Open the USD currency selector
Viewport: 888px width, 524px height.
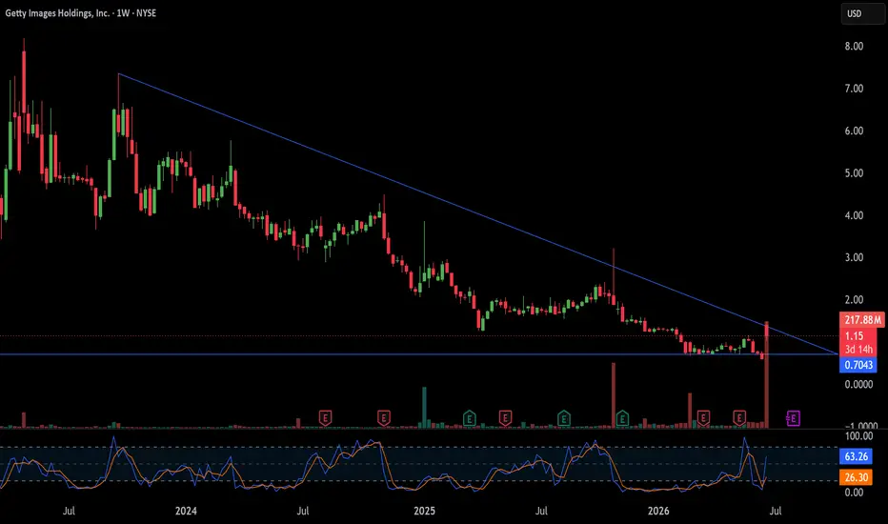coord(861,13)
